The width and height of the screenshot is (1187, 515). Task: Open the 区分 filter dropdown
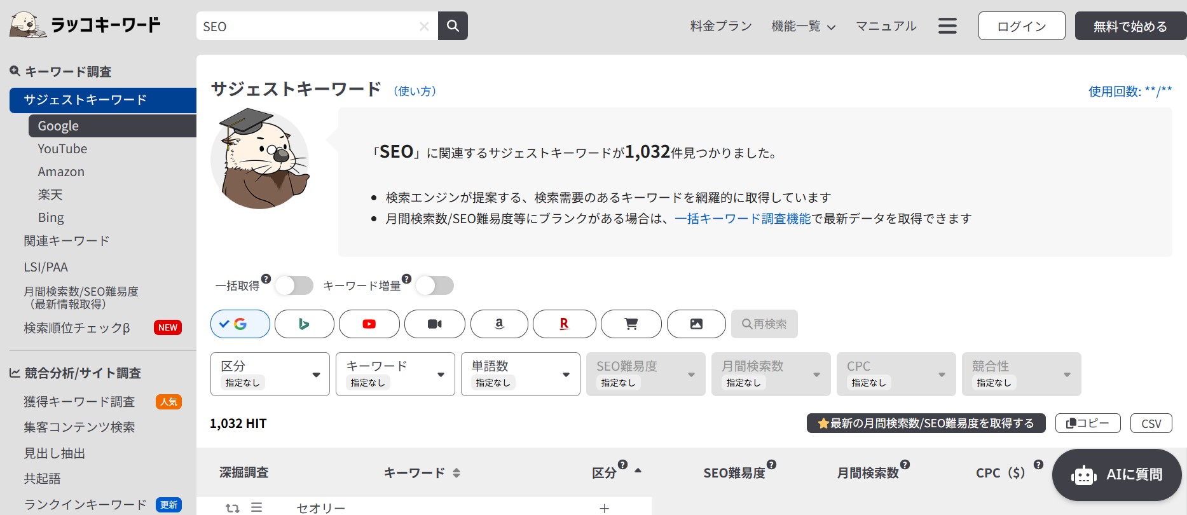(x=270, y=374)
